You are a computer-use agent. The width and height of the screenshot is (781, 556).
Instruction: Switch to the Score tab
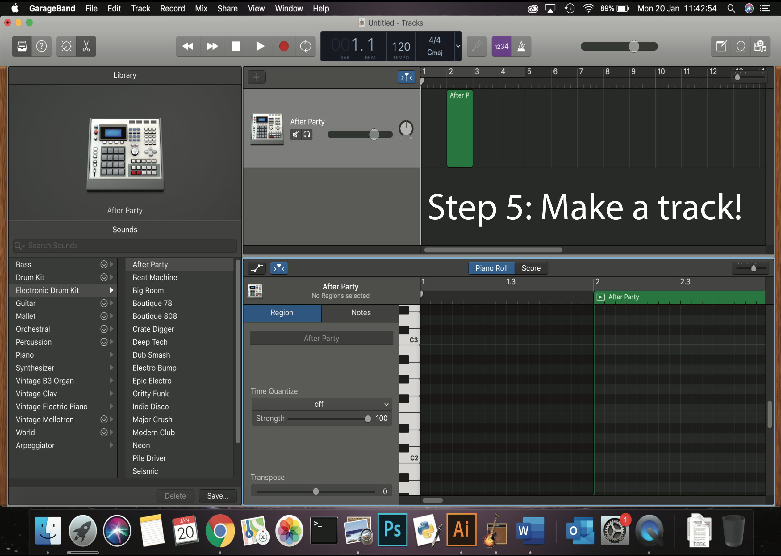coord(531,268)
